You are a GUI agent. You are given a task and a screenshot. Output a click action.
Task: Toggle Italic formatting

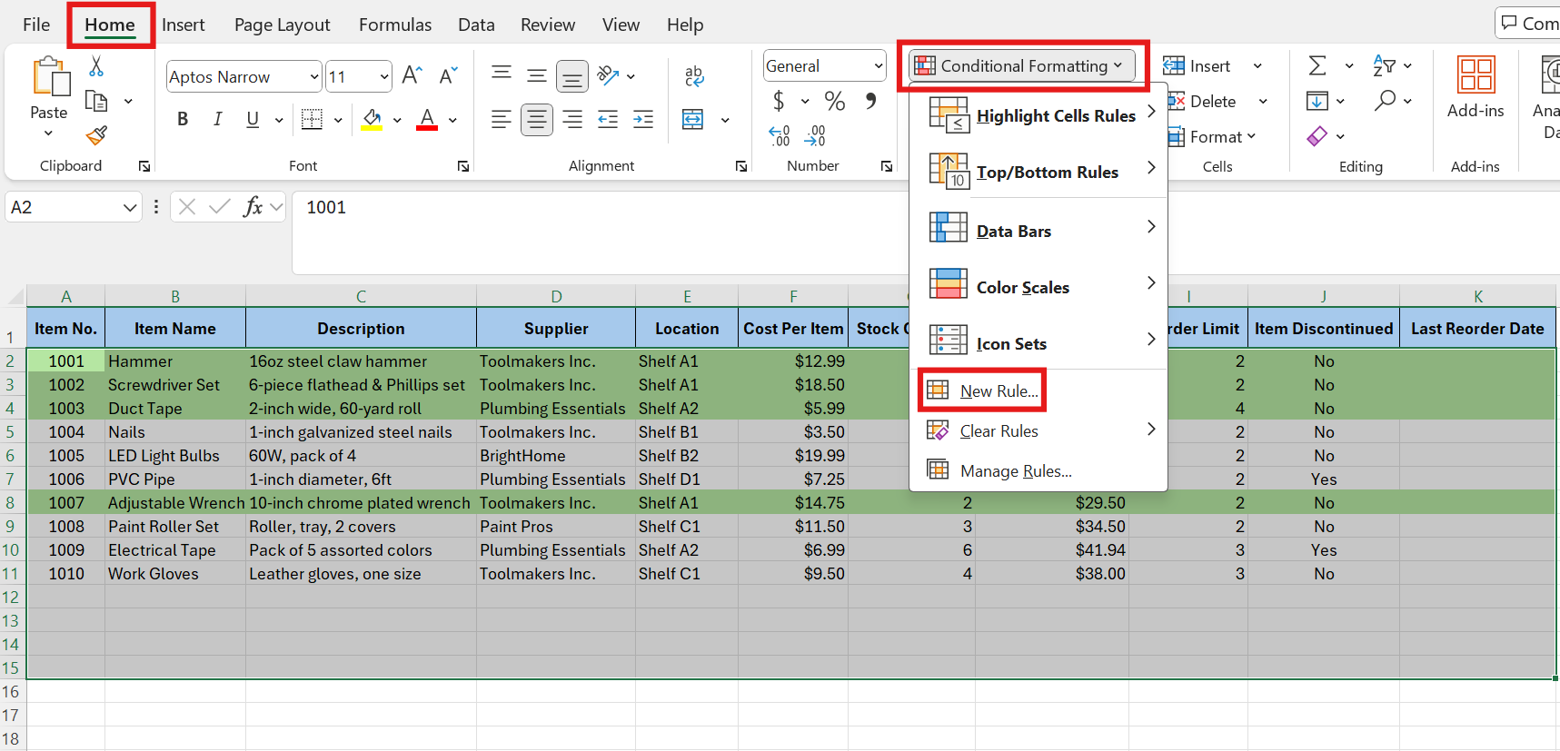coord(217,120)
